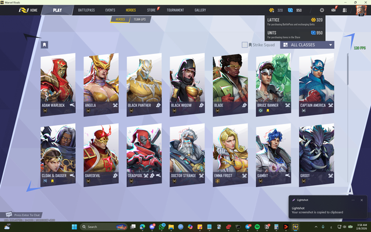Switch to the Team-Ups sub-tab
Image resolution: width=371 pixels, height=232 pixels.
(x=140, y=19)
